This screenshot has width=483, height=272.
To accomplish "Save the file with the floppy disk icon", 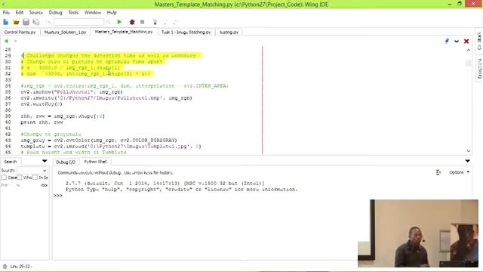I will (x=26, y=22).
